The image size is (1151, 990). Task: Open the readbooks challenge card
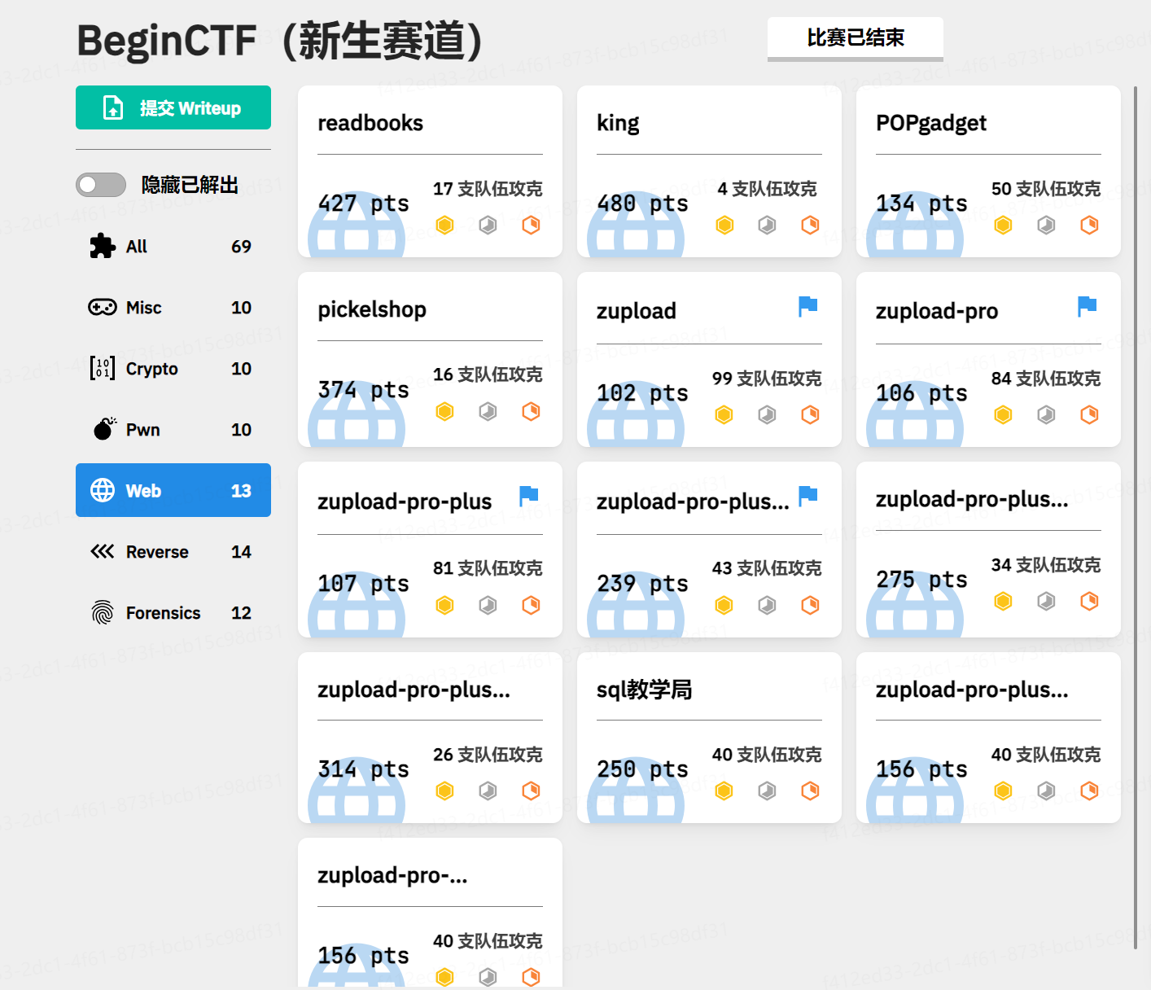[430, 172]
